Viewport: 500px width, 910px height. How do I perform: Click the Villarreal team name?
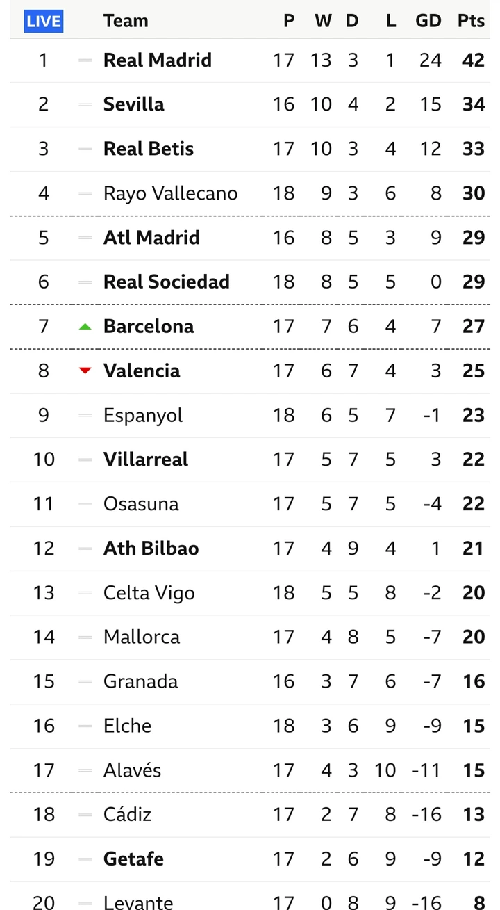[x=145, y=460]
